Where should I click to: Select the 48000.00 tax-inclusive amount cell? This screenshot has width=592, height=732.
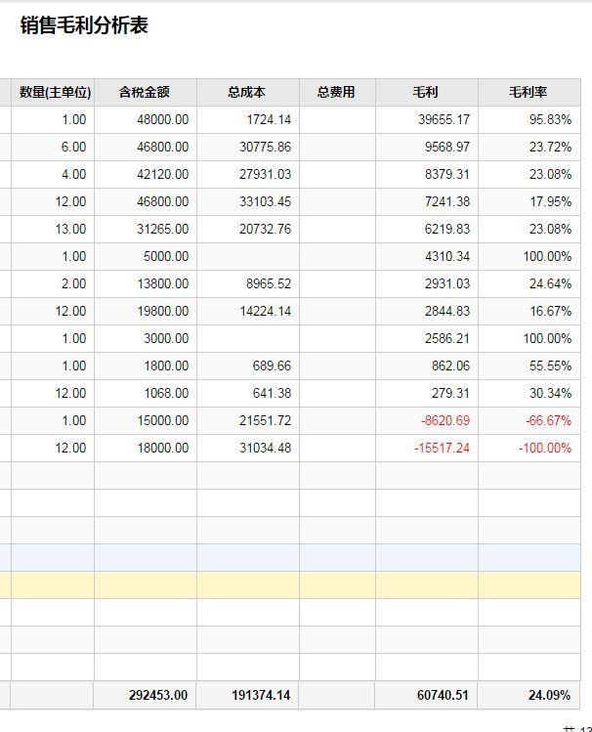pos(146,120)
